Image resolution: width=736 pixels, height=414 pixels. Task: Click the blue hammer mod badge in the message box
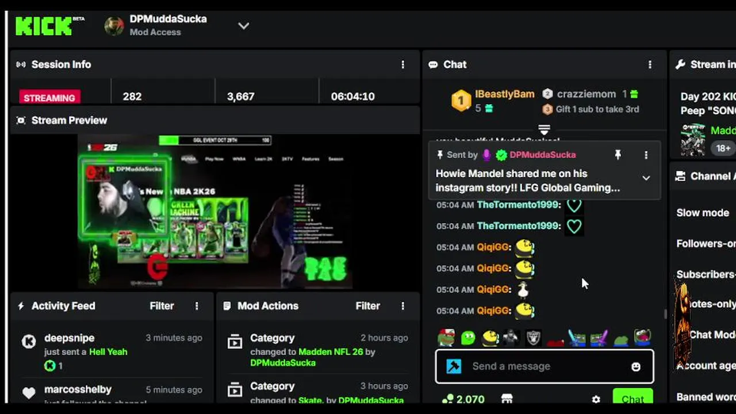pyautogui.click(x=454, y=366)
